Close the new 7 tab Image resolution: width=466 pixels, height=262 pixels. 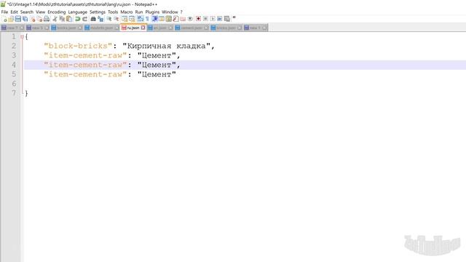(22, 28)
